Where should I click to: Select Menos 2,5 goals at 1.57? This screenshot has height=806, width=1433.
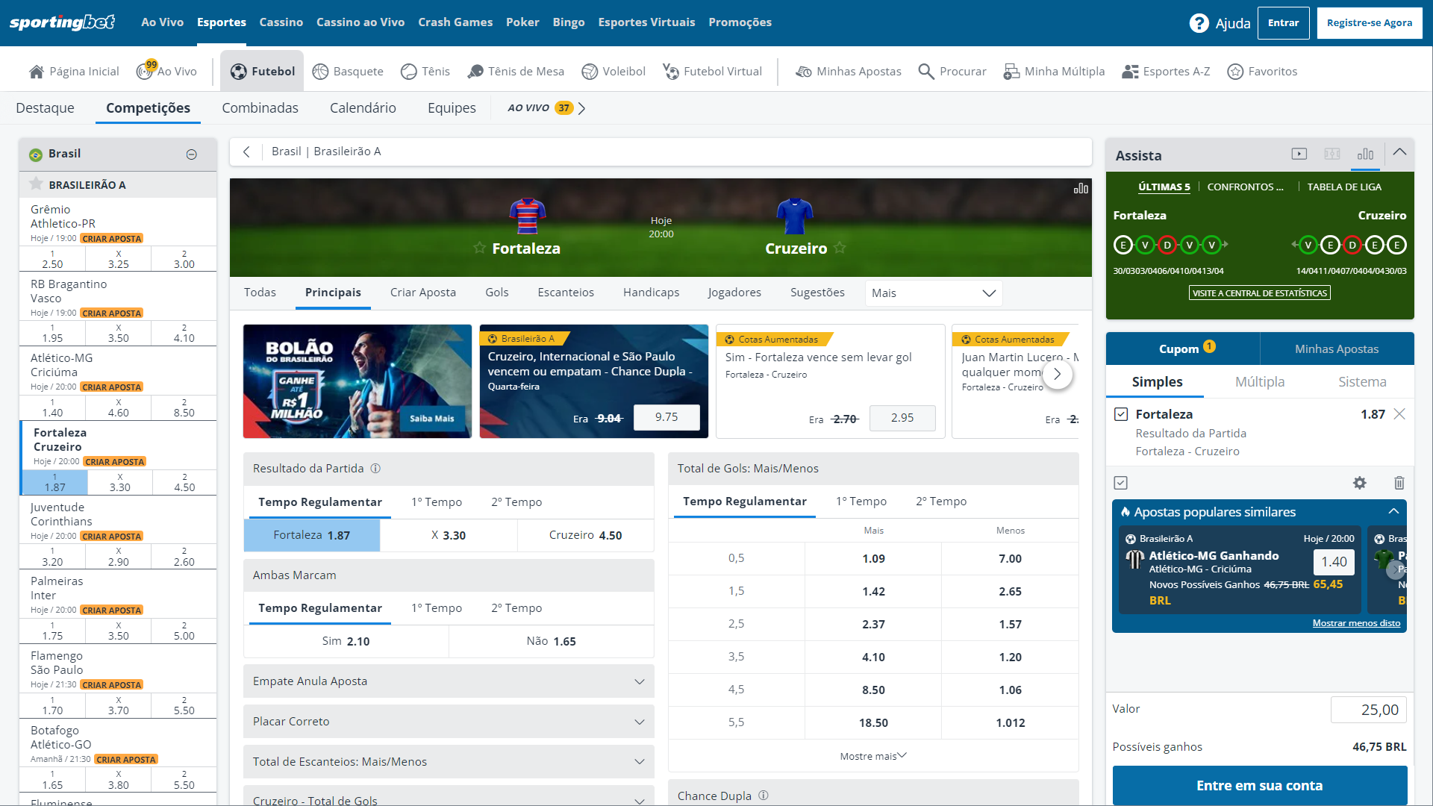tap(1011, 624)
